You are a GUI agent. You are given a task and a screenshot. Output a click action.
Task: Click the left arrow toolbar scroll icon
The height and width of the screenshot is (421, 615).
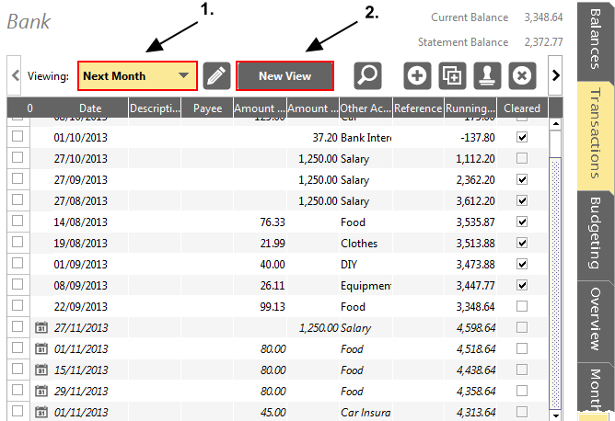point(14,75)
